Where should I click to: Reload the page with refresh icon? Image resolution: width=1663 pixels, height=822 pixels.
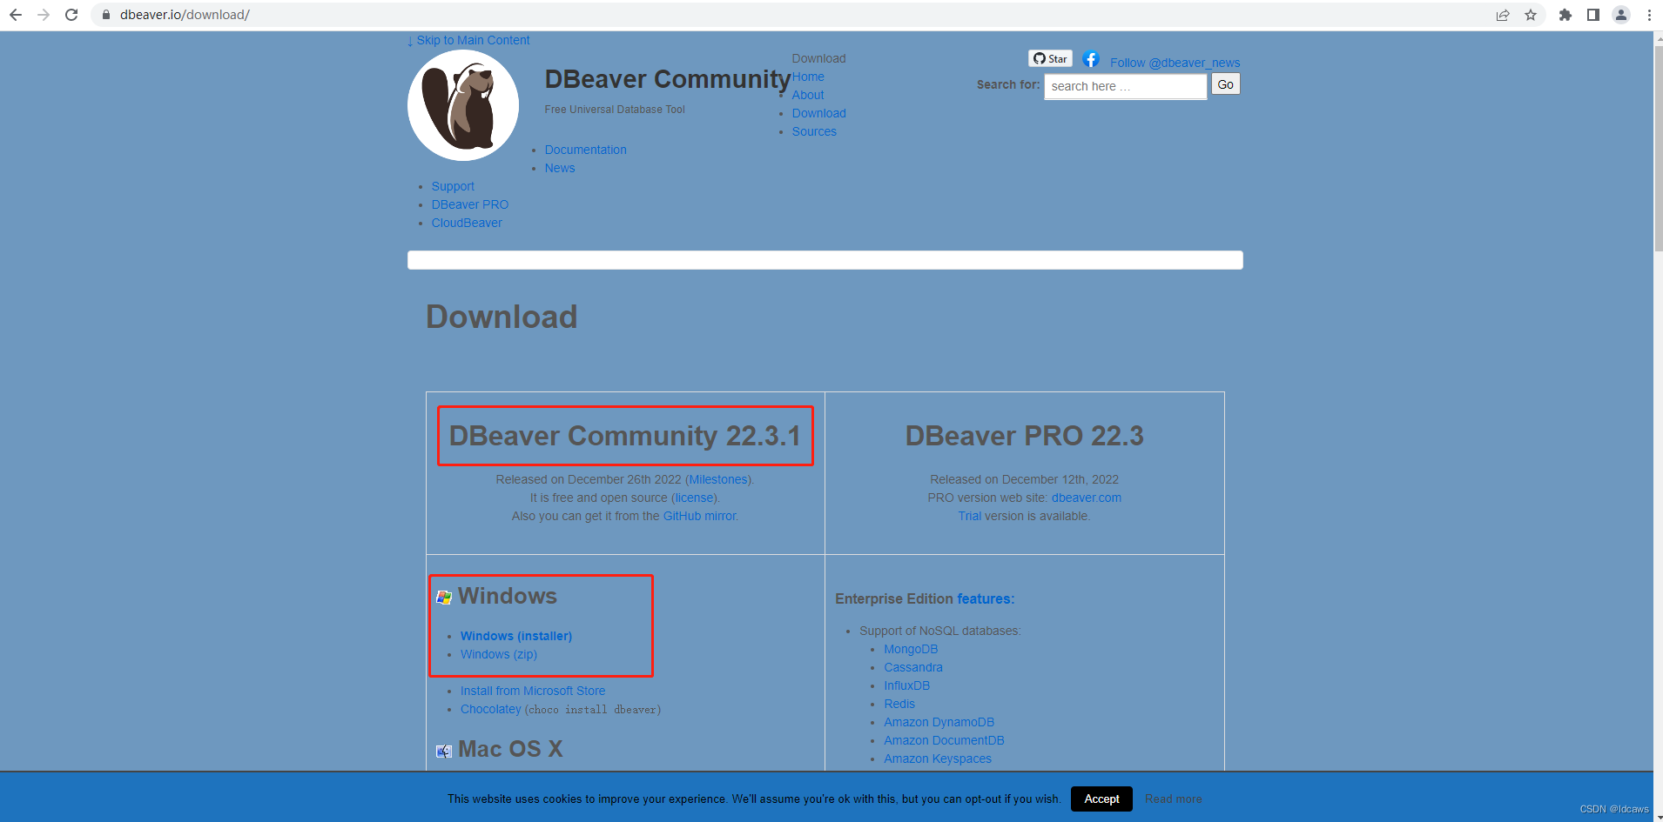point(71,15)
